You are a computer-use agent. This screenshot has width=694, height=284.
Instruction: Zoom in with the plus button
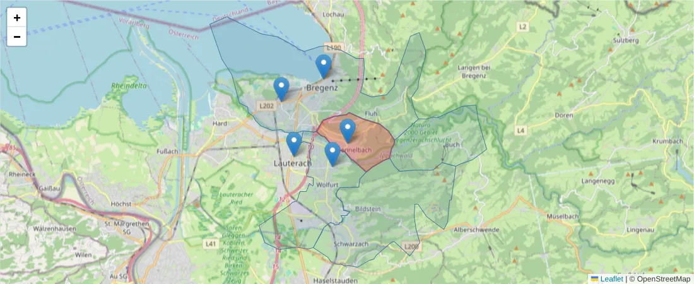(x=17, y=18)
